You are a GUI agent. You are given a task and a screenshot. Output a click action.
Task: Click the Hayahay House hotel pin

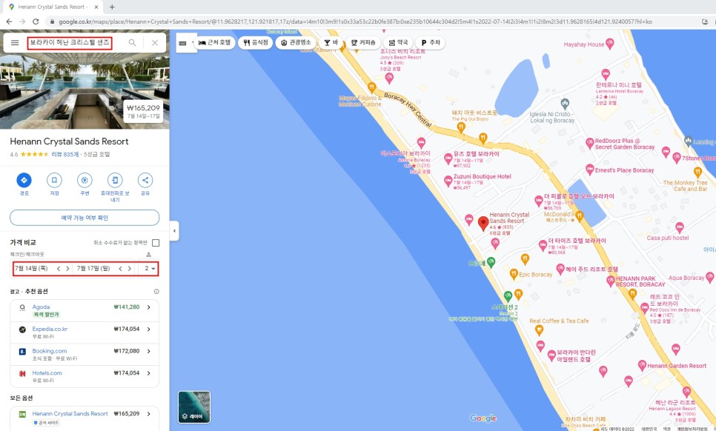(609, 44)
